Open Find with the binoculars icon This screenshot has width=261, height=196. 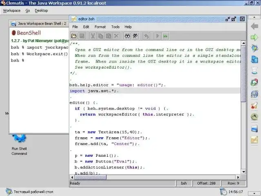pos(127,36)
